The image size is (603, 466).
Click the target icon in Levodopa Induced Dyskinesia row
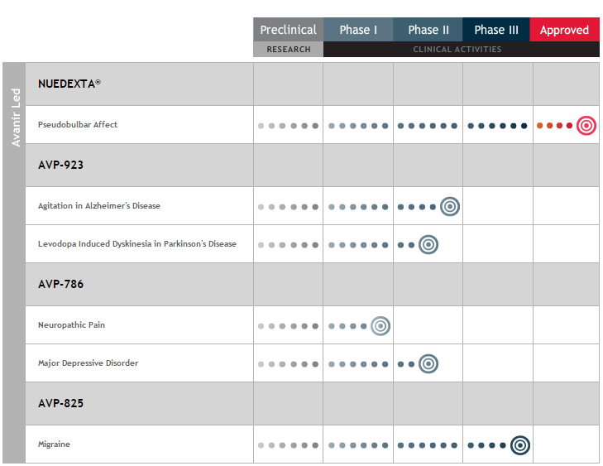click(428, 245)
